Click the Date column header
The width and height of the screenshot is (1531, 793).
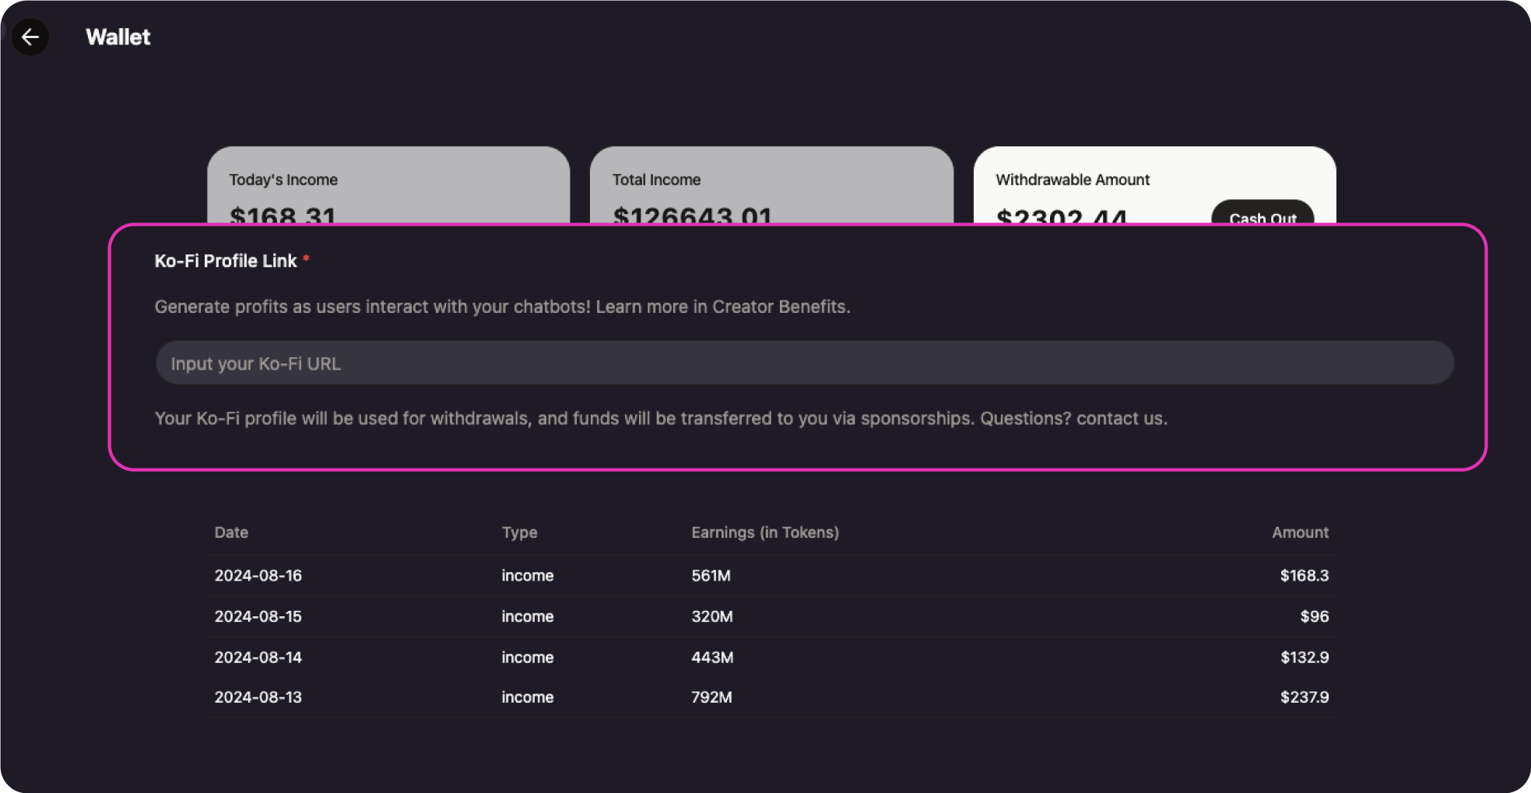click(x=231, y=532)
